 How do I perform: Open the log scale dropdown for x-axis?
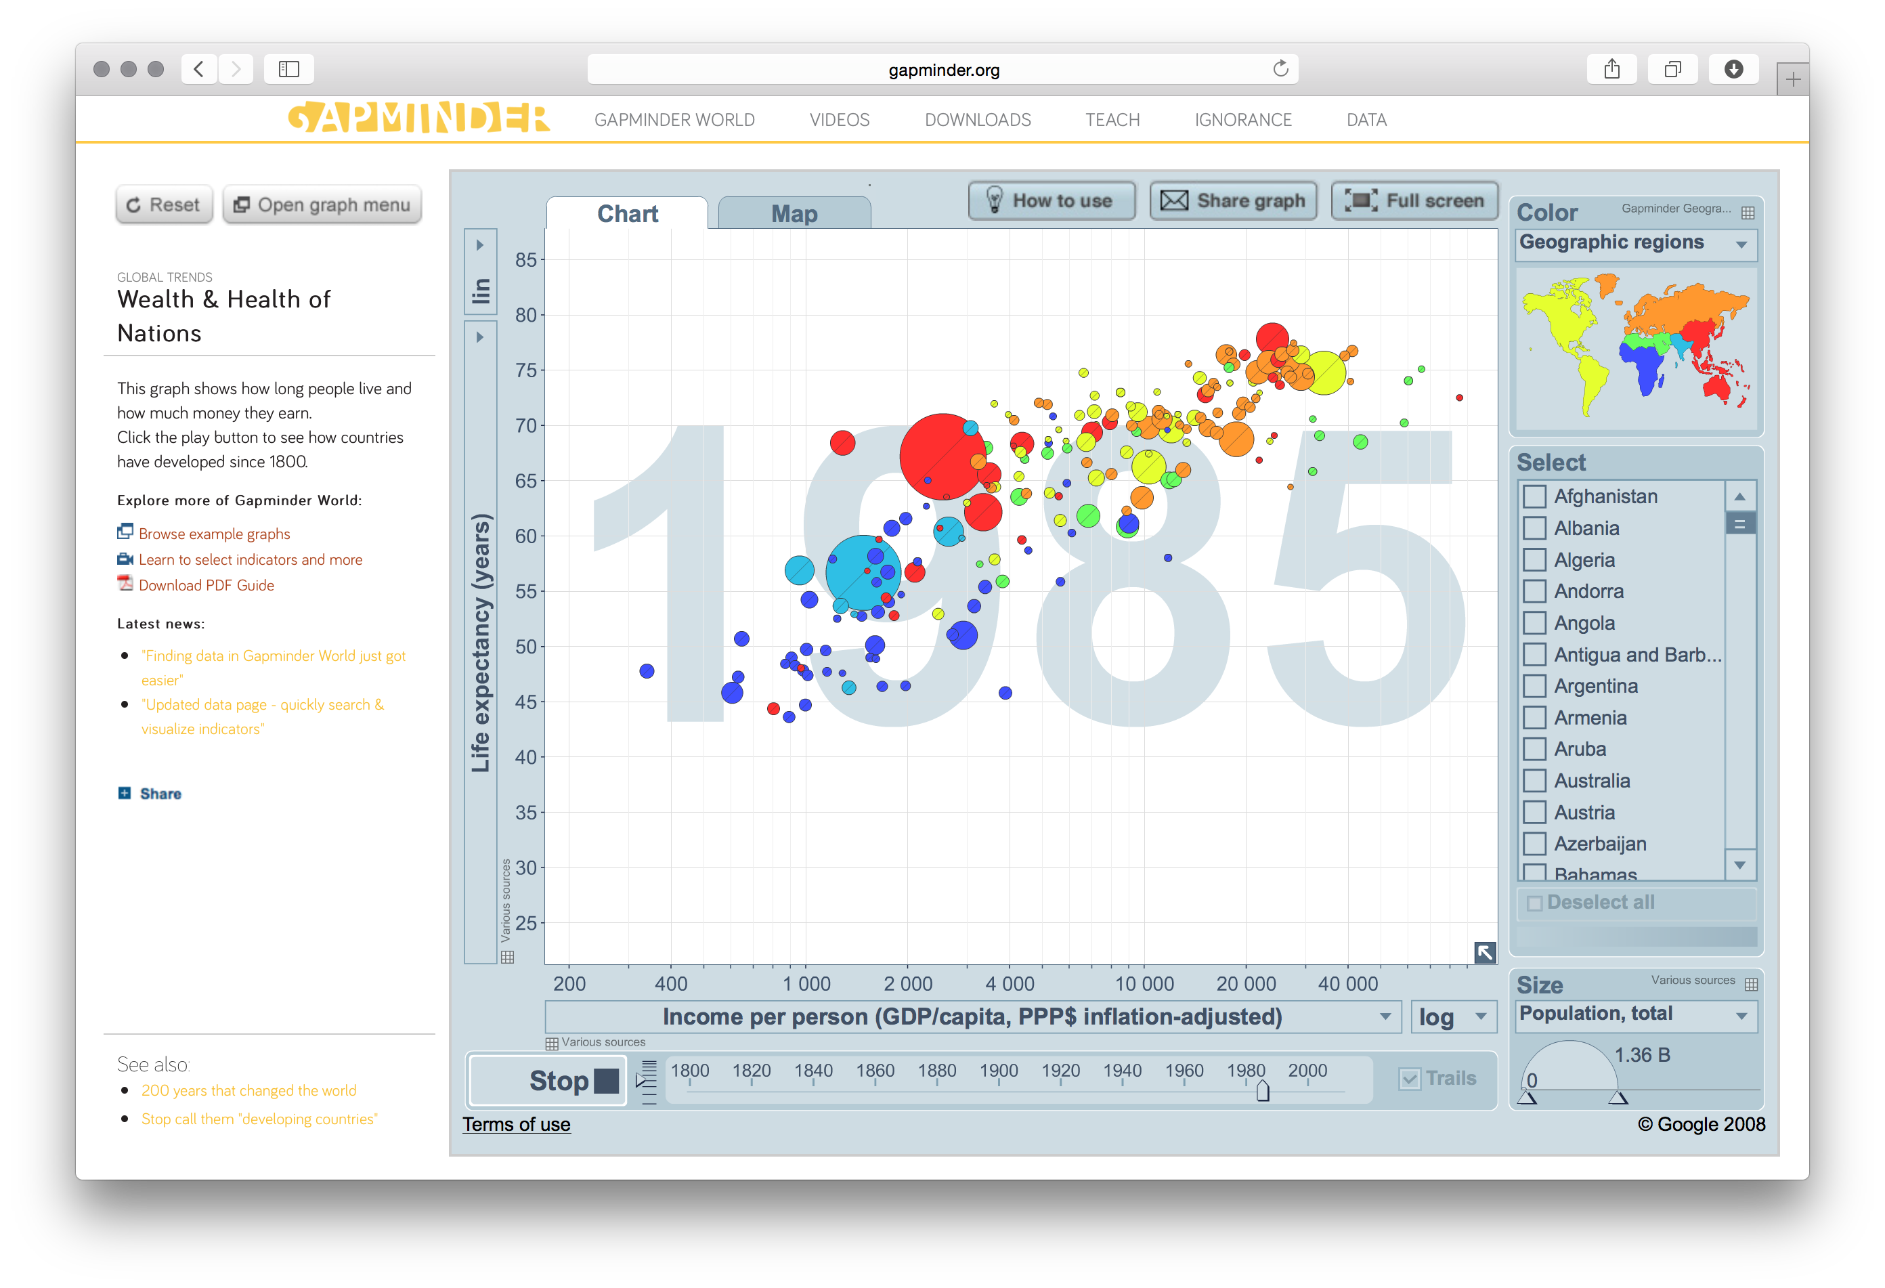coord(1481,1016)
